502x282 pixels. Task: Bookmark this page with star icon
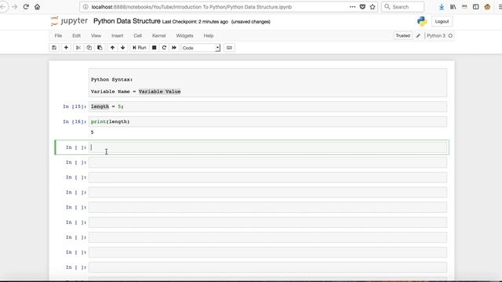(373, 7)
